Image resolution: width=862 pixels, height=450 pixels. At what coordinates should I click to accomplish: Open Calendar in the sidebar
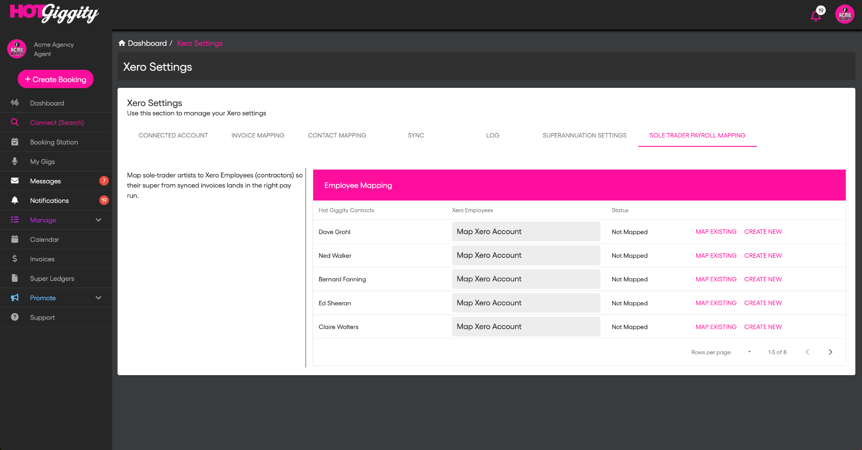point(56,239)
